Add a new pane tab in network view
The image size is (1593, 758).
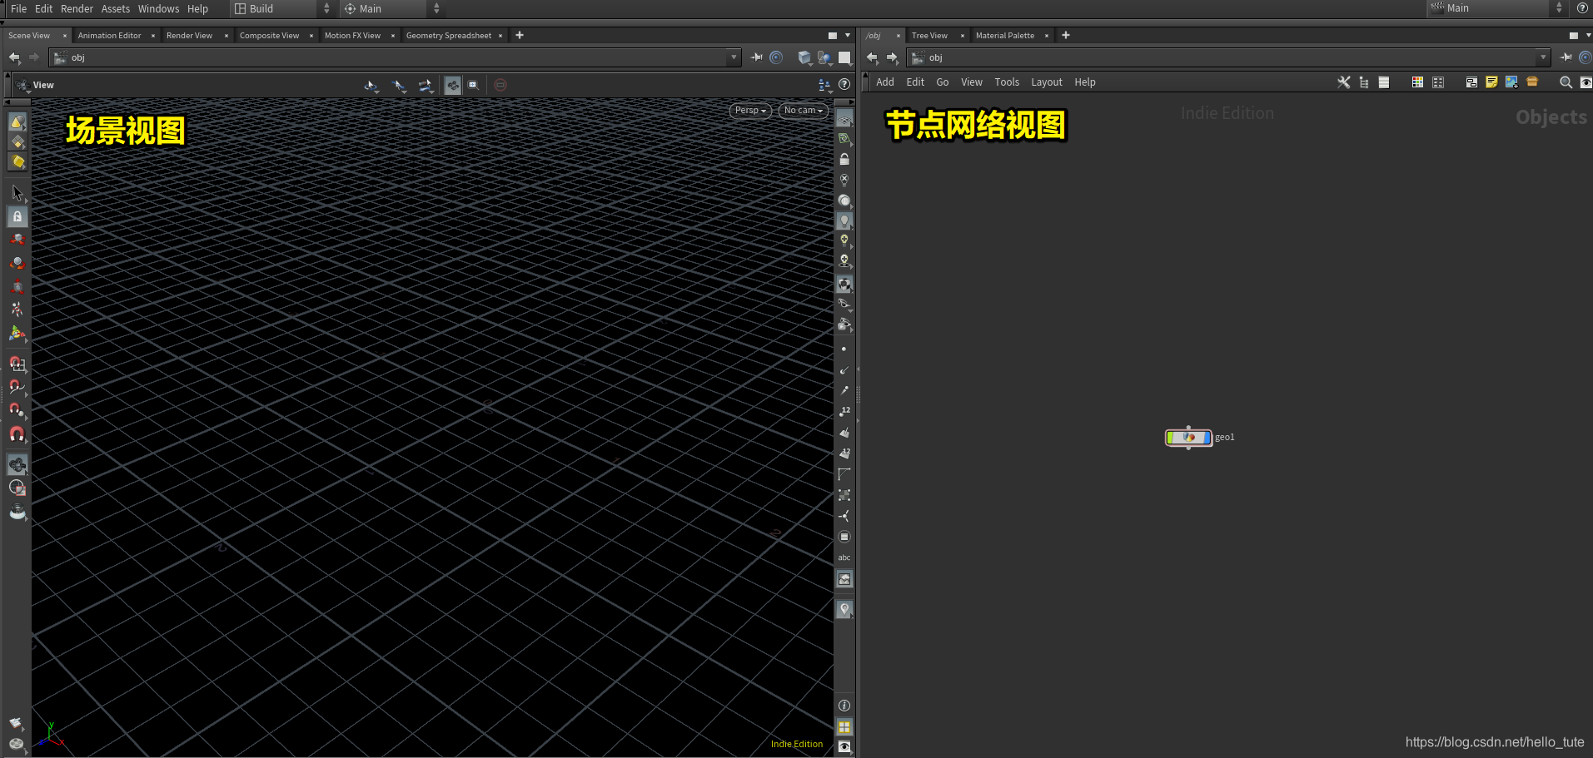pos(1066,35)
